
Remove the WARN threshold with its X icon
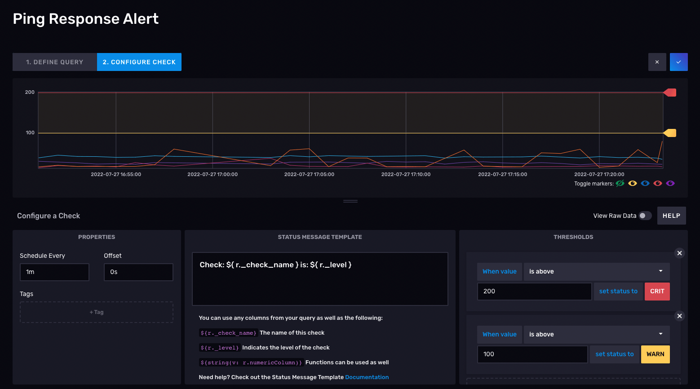679,316
